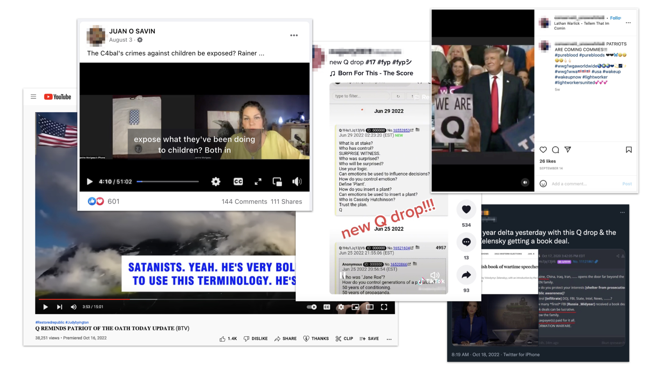This screenshot has height=370, width=659.
Task: Enable captions with the CC icon on Facebook video
Action: (238, 182)
